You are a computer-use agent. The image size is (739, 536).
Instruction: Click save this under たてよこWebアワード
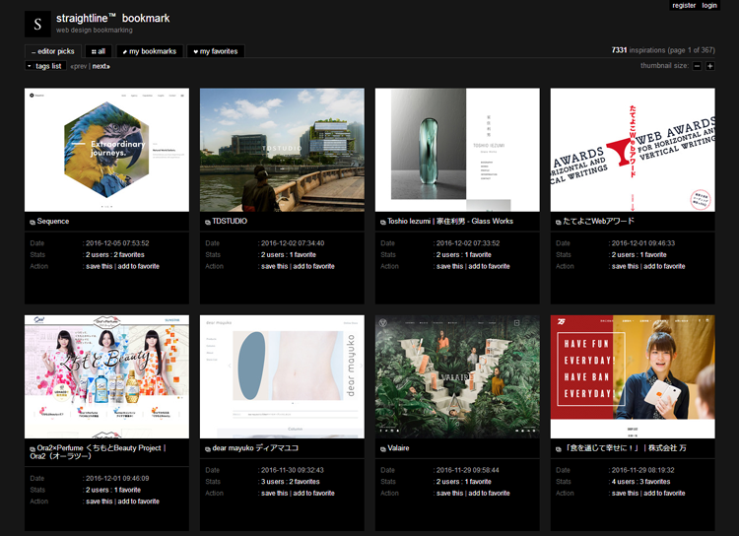tap(625, 266)
